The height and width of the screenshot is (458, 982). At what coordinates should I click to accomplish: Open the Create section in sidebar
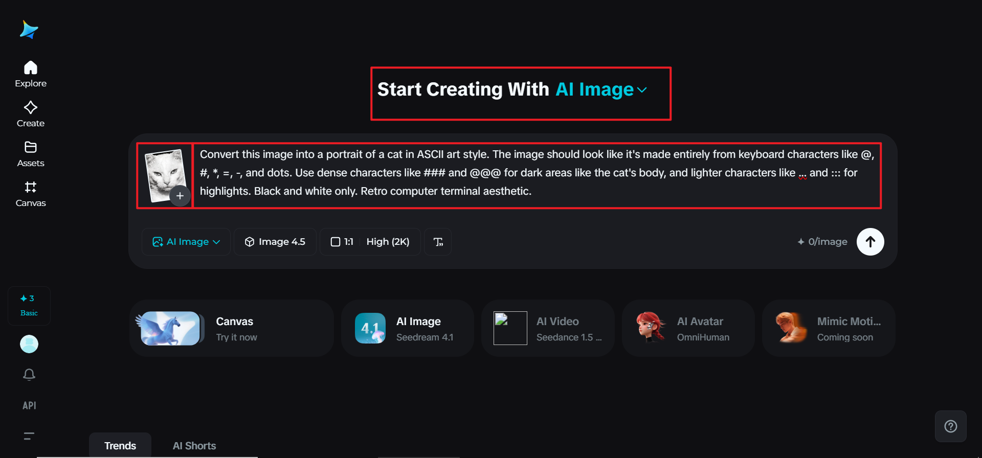point(31,114)
